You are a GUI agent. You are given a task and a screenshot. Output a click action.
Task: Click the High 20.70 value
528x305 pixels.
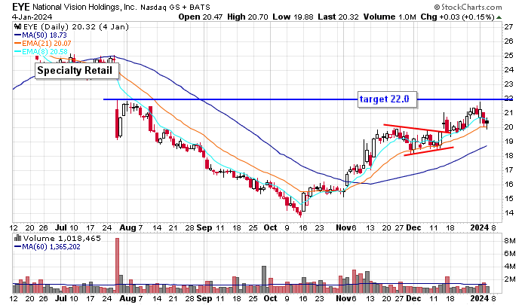(247, 17)
